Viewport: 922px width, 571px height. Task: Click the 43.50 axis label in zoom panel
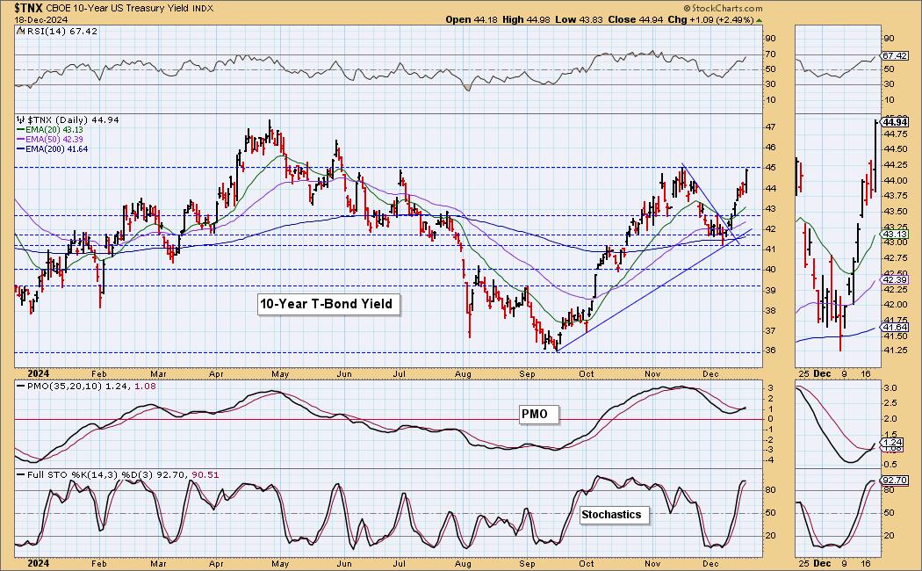(895, 212)
